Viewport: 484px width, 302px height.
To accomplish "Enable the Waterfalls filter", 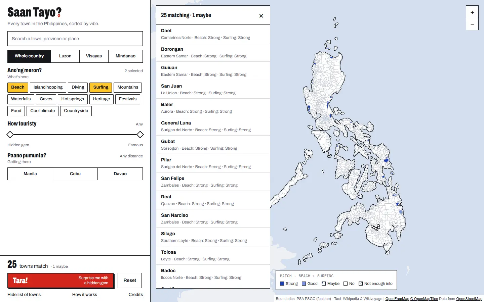I will tap(21, 99).
